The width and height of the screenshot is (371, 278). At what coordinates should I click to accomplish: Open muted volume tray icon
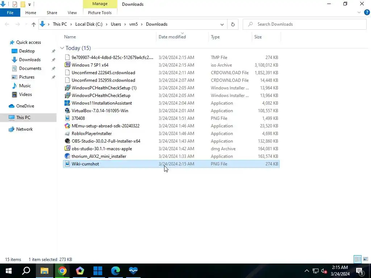coord(324,271)
